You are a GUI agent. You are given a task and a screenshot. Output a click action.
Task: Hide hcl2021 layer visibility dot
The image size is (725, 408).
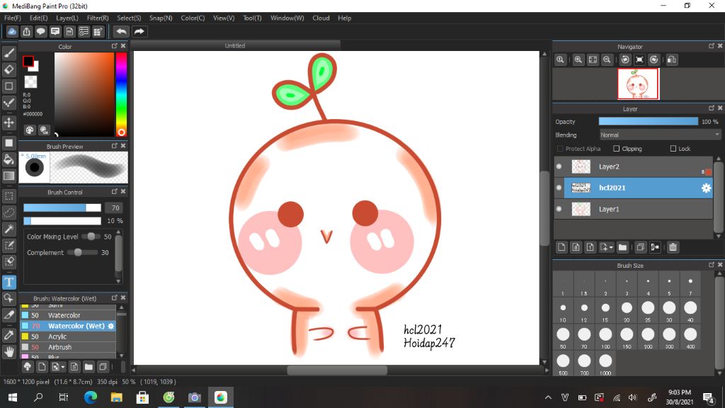click(559, 188)
